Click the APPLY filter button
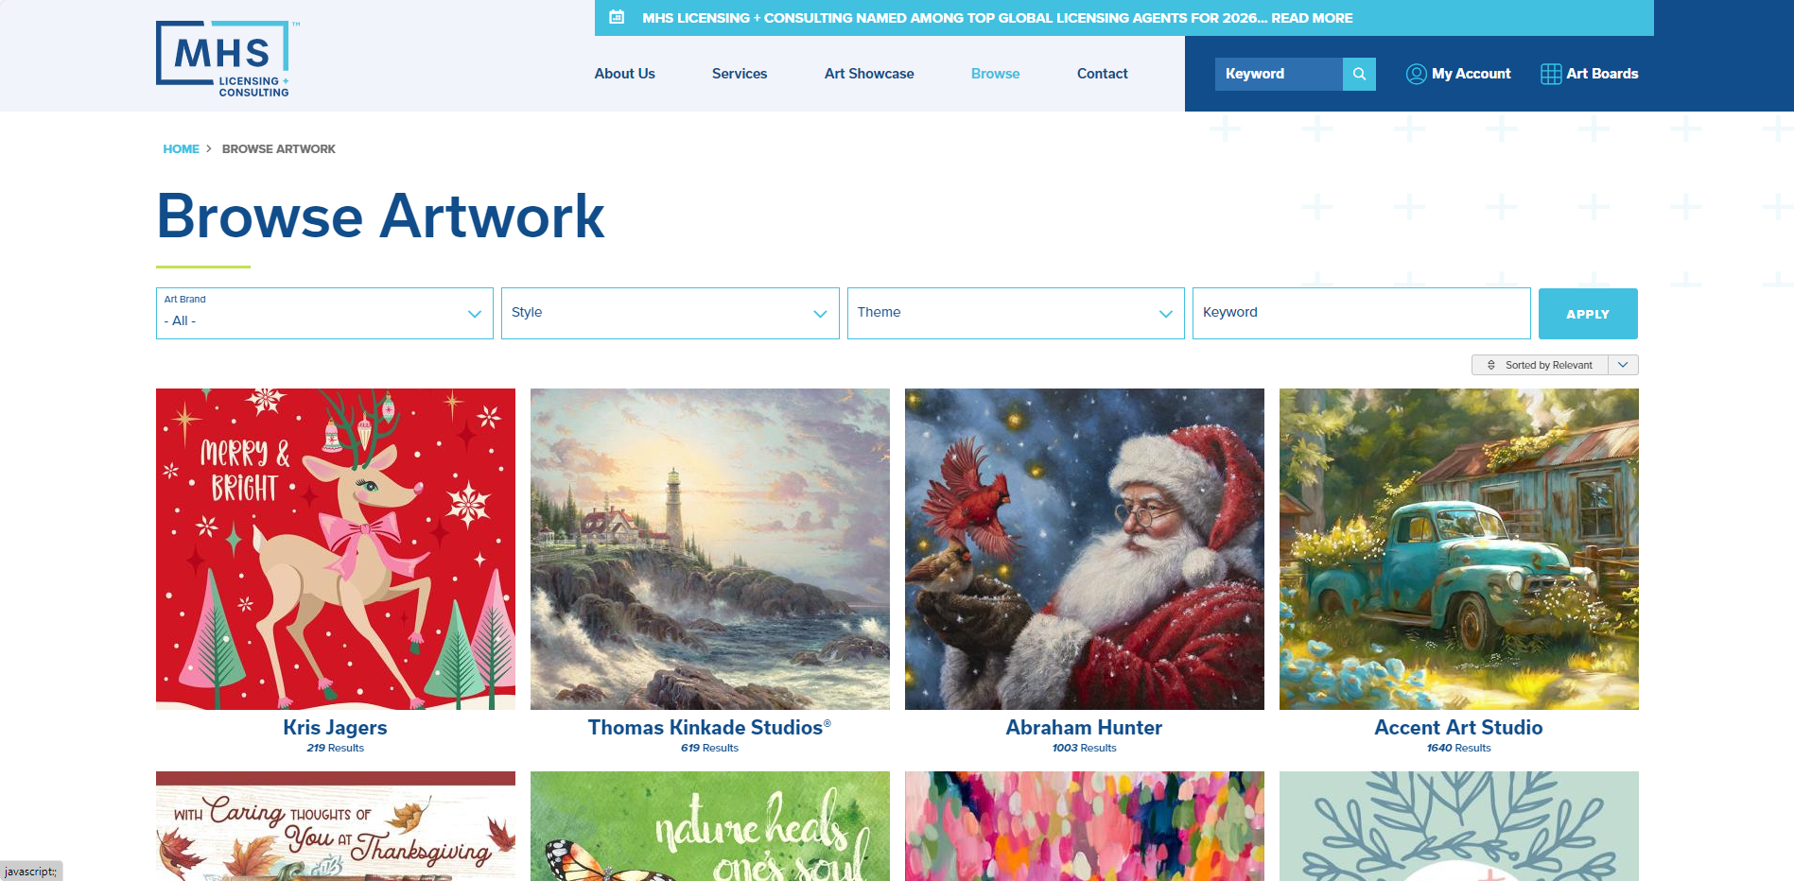 click(1588, 314)
